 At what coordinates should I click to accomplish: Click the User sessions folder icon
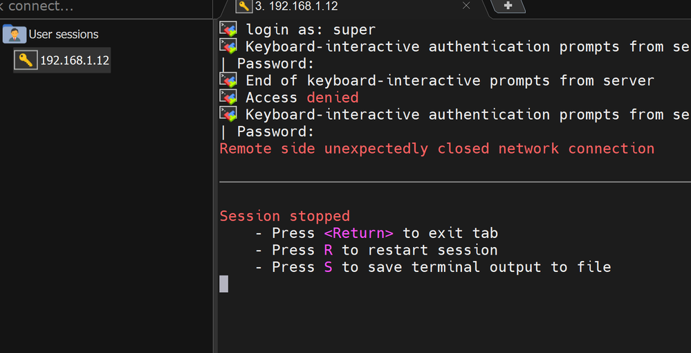pos(15,34)
